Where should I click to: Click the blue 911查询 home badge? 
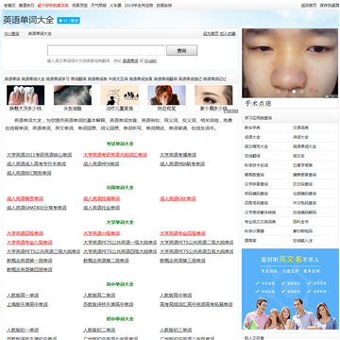[68, 21]
